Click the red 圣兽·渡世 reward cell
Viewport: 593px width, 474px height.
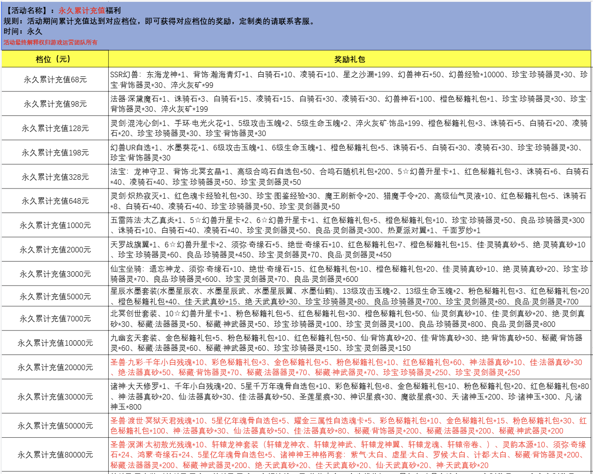[350, 426]
